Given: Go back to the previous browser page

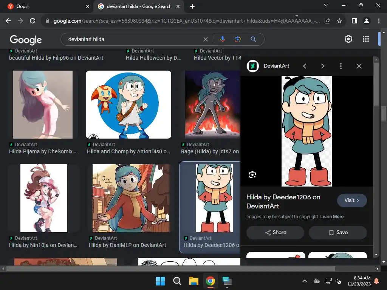Looking at the screenshot, I should [x=8, y=21].
